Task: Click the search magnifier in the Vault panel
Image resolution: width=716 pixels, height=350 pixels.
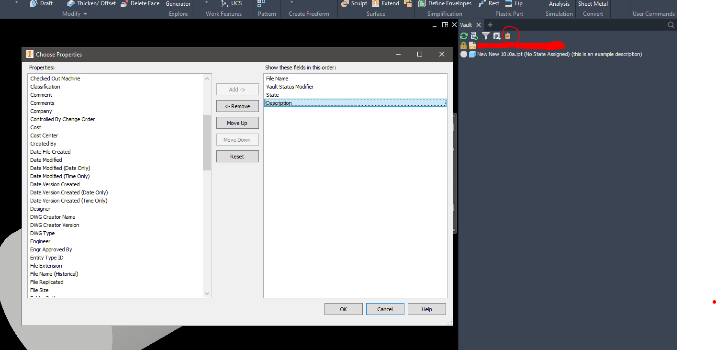Action: [671, 25]
